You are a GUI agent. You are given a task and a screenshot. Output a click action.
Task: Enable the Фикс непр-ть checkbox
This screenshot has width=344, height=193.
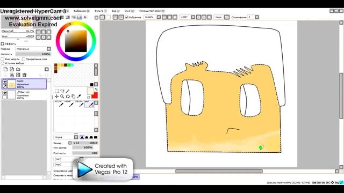(x=2, y=59)
